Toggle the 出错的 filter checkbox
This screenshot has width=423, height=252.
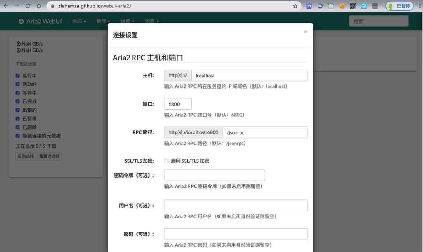click(17, 110)
